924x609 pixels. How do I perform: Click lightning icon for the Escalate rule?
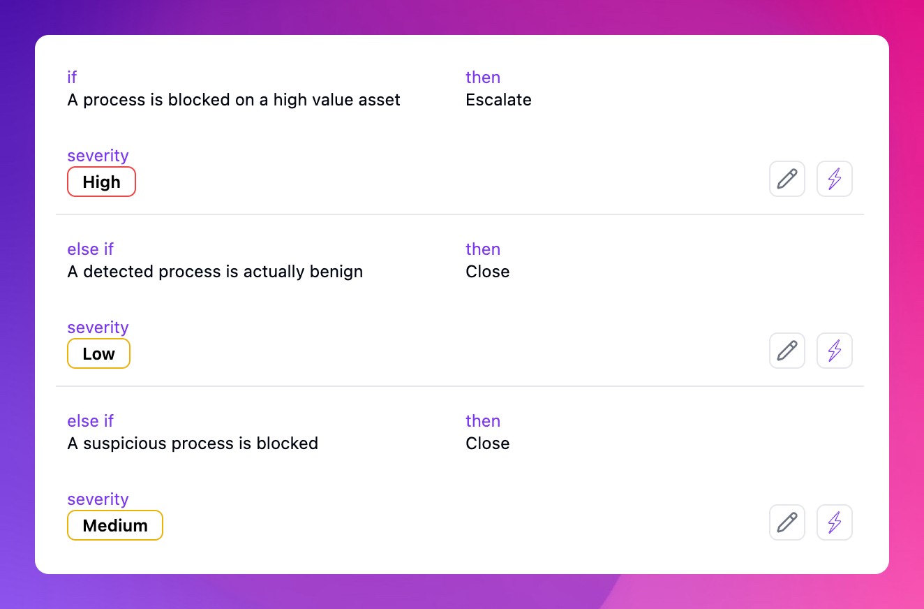[x=835, y=179]
